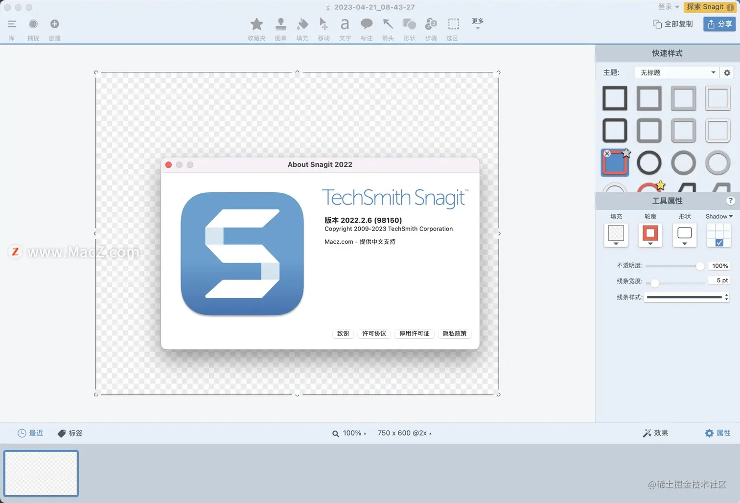
Task: Click the Acknowledgements button in About dialog
Action: (x=343, y=333)
